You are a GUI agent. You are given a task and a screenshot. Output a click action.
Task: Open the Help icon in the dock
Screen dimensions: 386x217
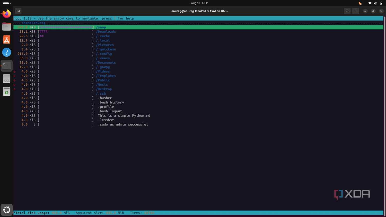pos(7,52)
